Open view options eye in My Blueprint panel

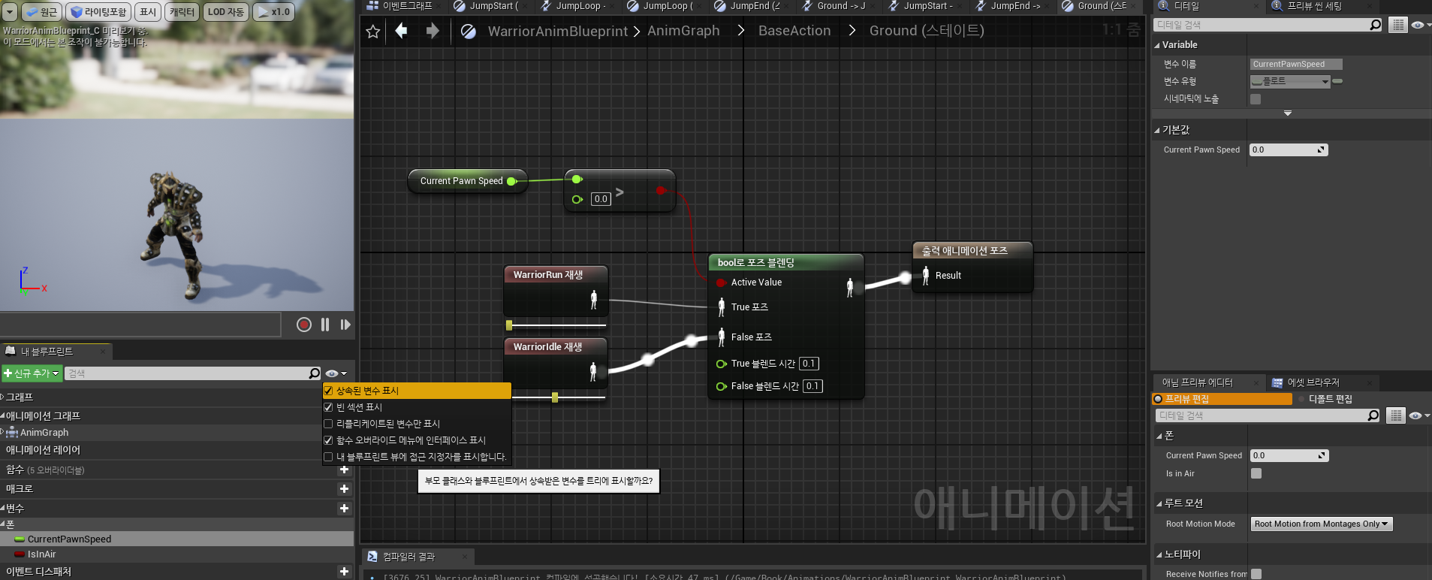point(336,373)
